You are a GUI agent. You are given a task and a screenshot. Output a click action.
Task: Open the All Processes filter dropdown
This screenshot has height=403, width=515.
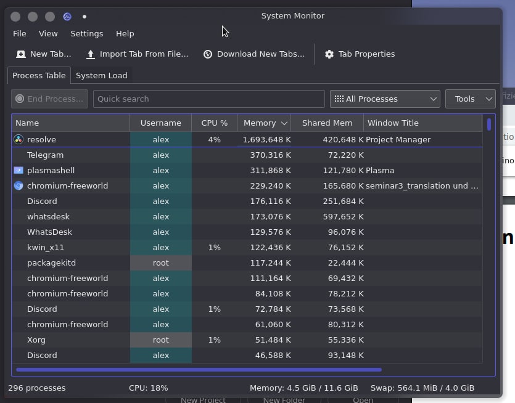tap(385, 99)
